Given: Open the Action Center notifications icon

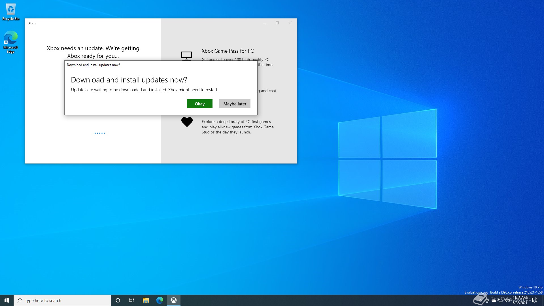Looking at the screenshot, I should 535,300.
